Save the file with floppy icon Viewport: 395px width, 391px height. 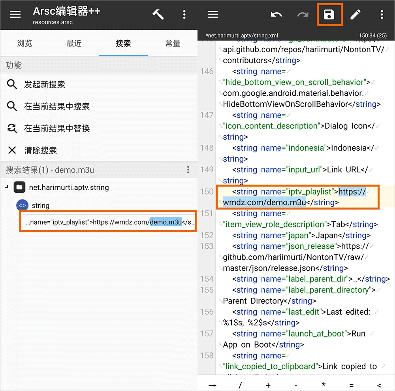[x=329, y=15]
